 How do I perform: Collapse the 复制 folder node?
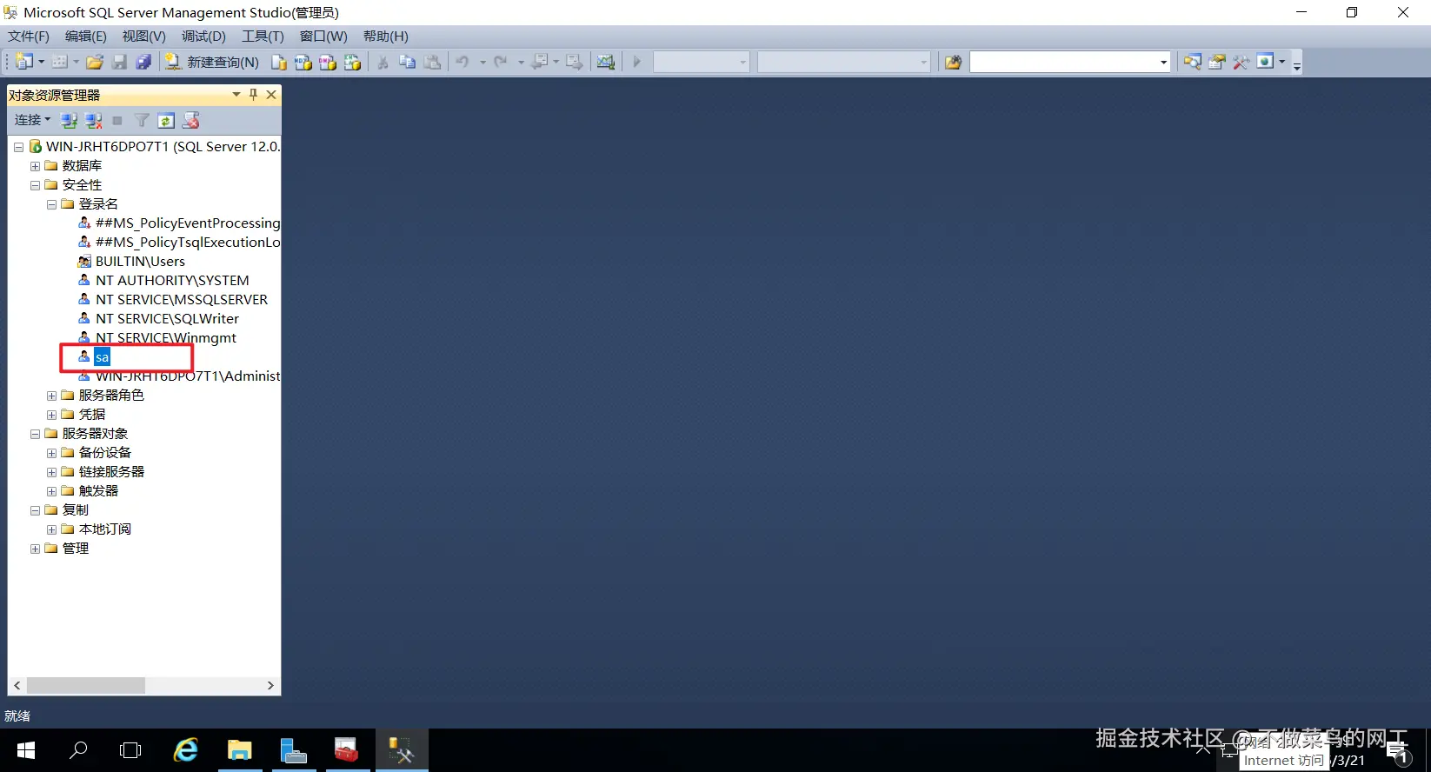[x=35, y=510]
